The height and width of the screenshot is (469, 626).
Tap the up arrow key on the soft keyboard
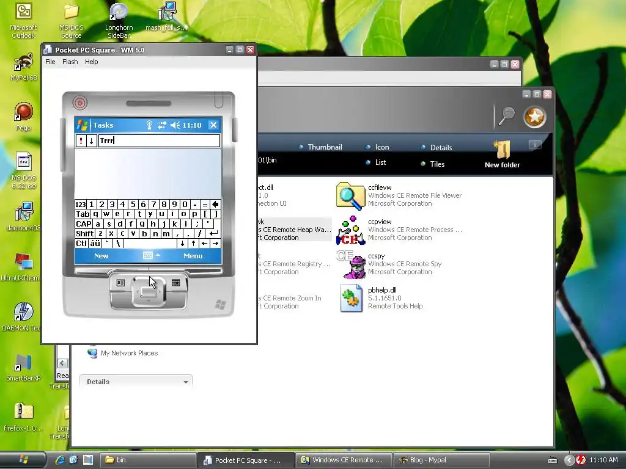click(x=194, y=243)
